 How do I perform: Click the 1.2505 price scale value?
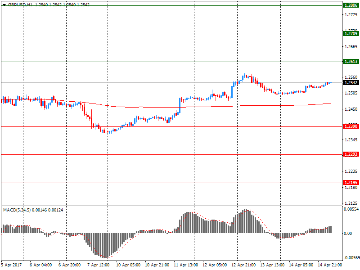pos(351,93)
